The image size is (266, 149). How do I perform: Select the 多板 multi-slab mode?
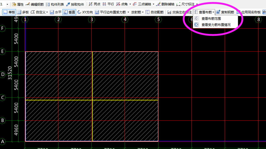pyautogui.click(x=23, y=12)
